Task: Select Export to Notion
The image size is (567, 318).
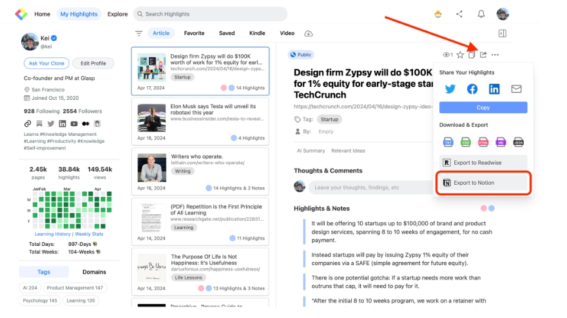Action: click(483, 183)
